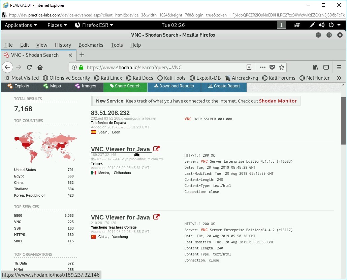Toggle reader view in the address bar
The height and width of the screenshot is (280, 347).
tap(249, 67)
